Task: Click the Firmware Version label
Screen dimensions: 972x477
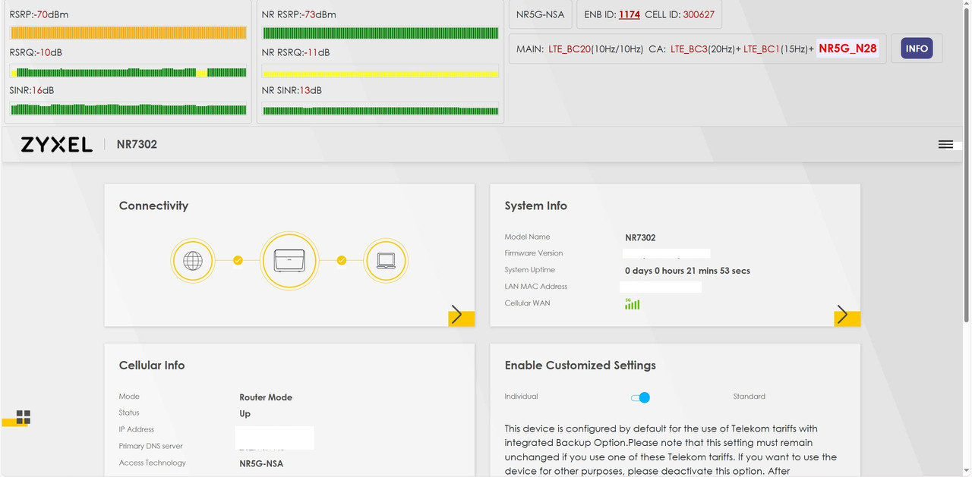Action: [534, 253]
